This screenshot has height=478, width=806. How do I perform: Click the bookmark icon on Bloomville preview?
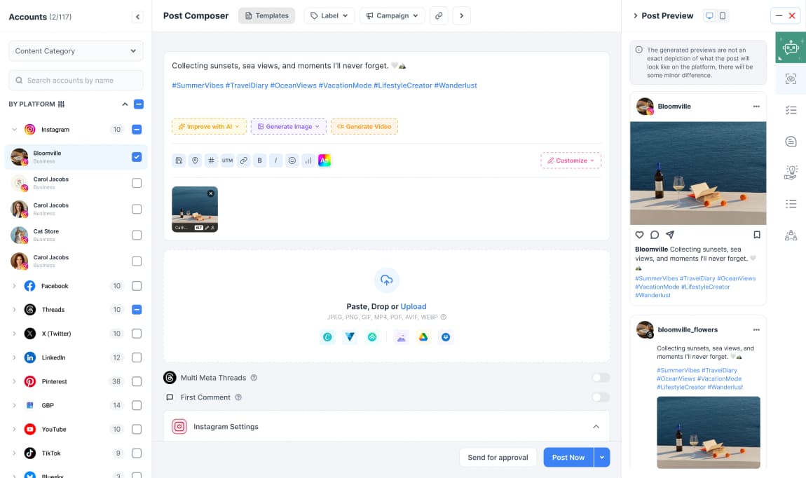pos(757,235)
